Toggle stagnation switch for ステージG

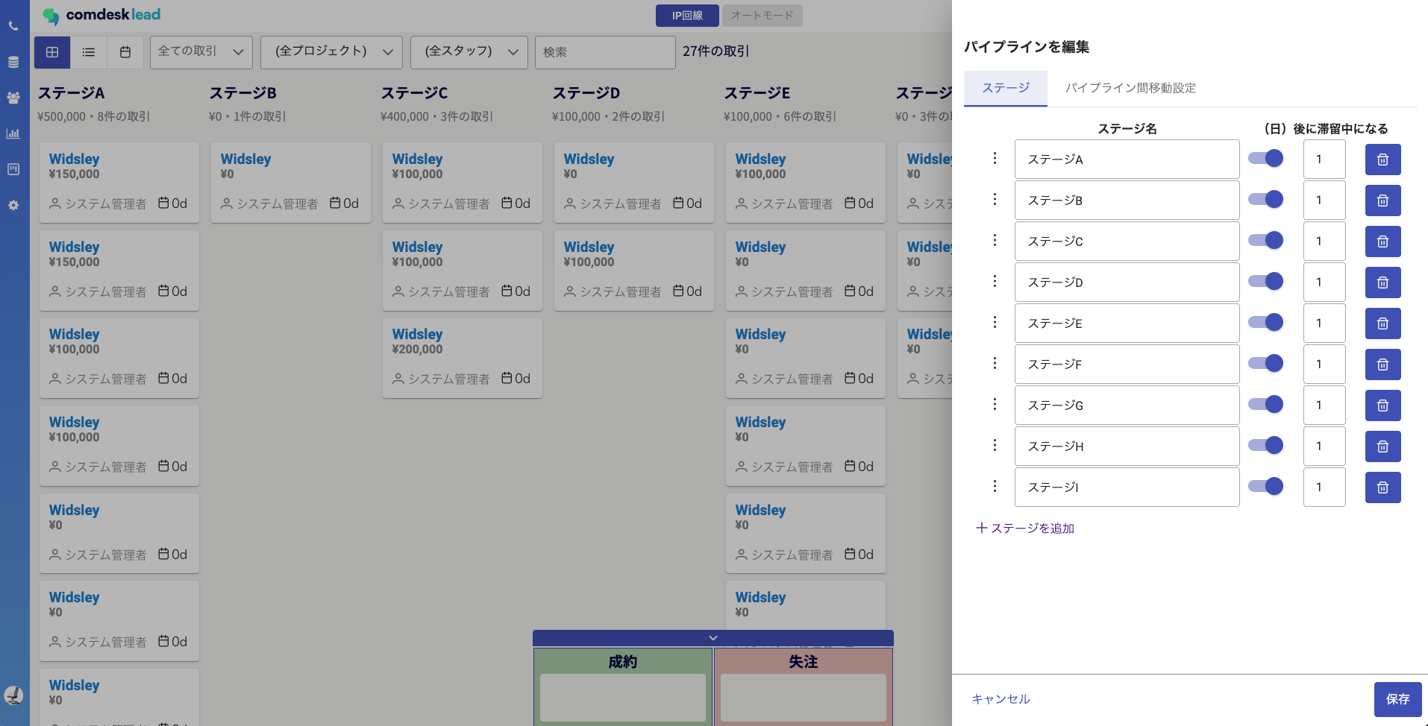pyautogui.click(x=1265, y=404)
